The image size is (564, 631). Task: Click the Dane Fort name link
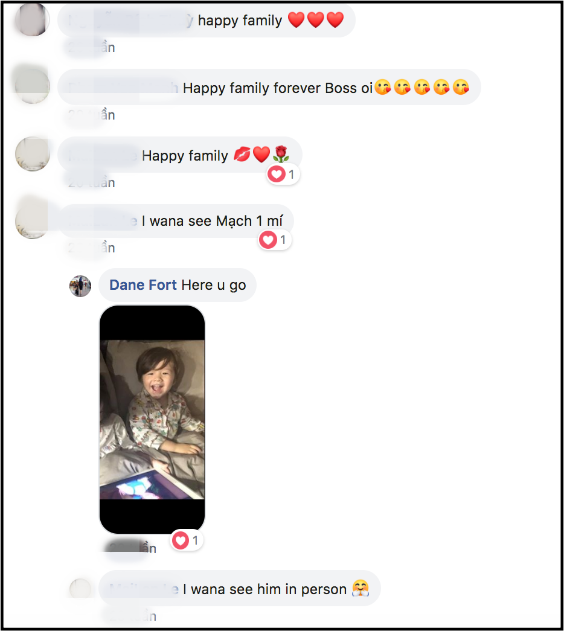click(x=143, y=285)
